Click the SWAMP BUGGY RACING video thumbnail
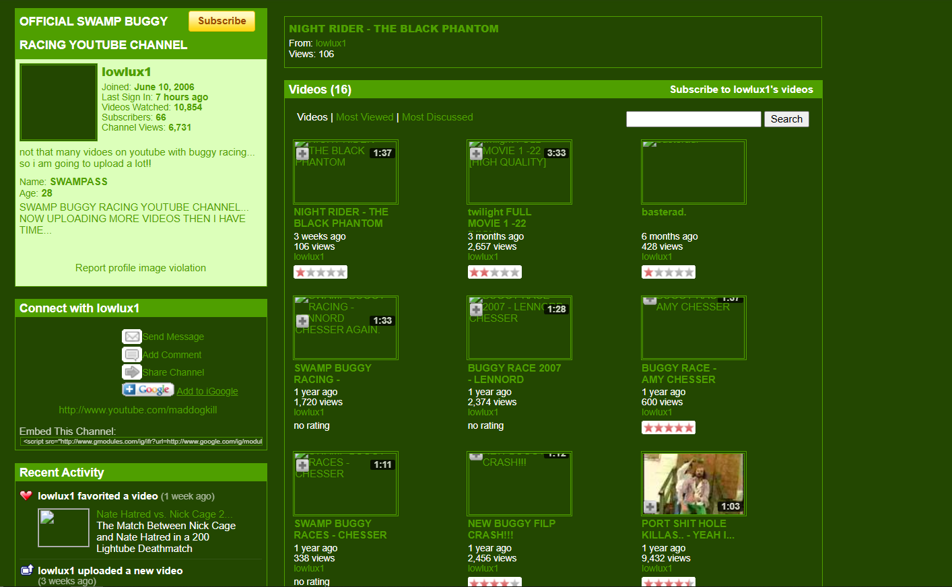This screenshot has width=952, height=587. click(x=346, y=328)
